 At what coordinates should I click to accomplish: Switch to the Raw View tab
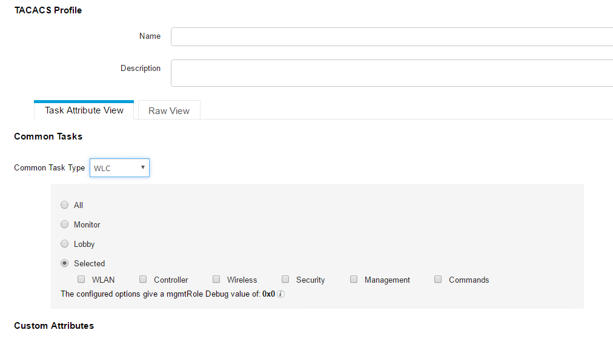169,110
